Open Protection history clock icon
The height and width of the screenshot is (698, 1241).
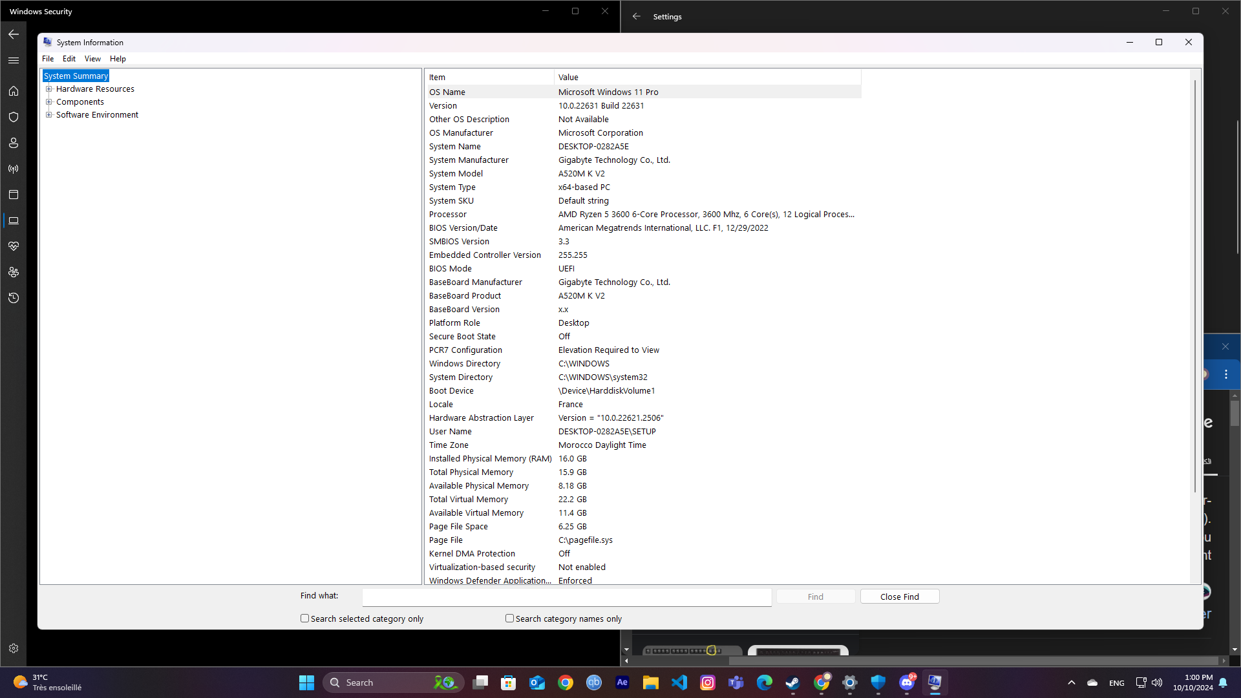click(14, 298)
